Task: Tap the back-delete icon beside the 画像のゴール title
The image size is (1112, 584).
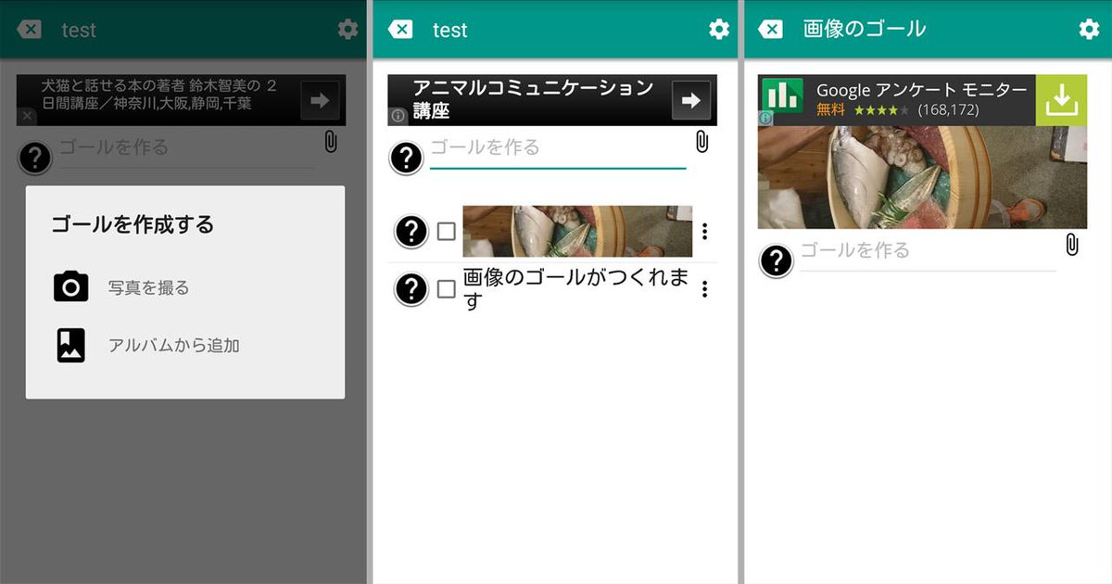Action: [x=771, y=30]
